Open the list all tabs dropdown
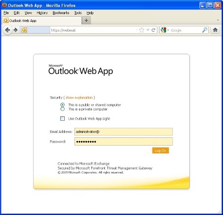223x215 pixels. tap(218, 20)
